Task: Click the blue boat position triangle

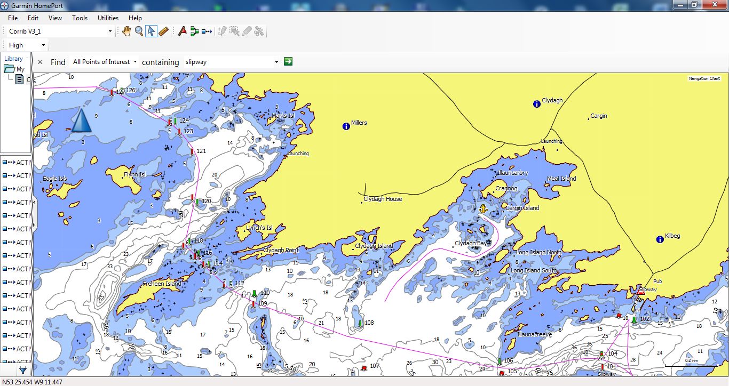Action: point(81,119)
